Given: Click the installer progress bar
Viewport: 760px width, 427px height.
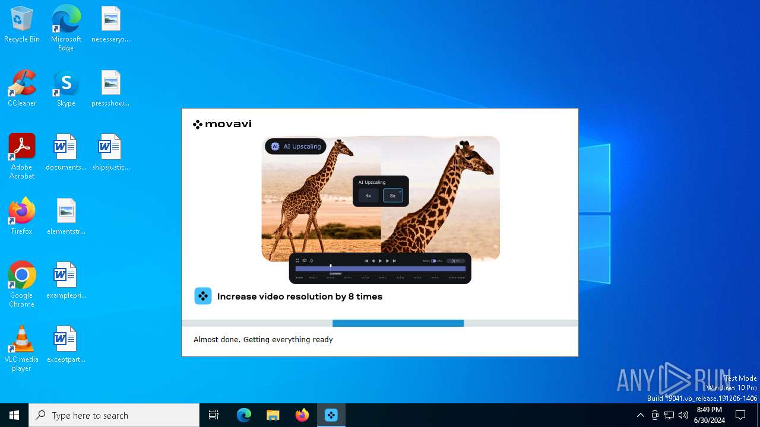Looking at the screenshot, I should click(x=380, y=323).
